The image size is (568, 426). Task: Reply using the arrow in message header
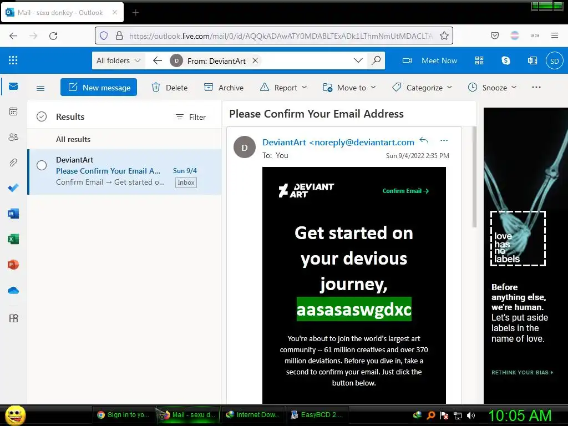pos(424,140)
